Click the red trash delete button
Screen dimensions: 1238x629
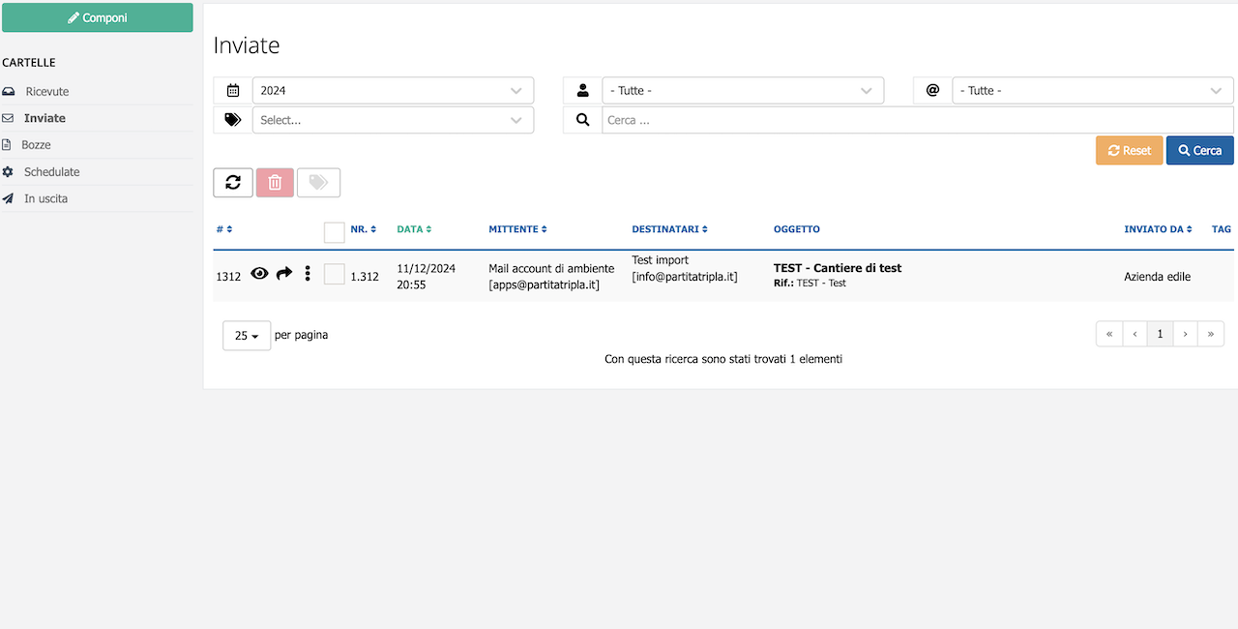(275, 183)
